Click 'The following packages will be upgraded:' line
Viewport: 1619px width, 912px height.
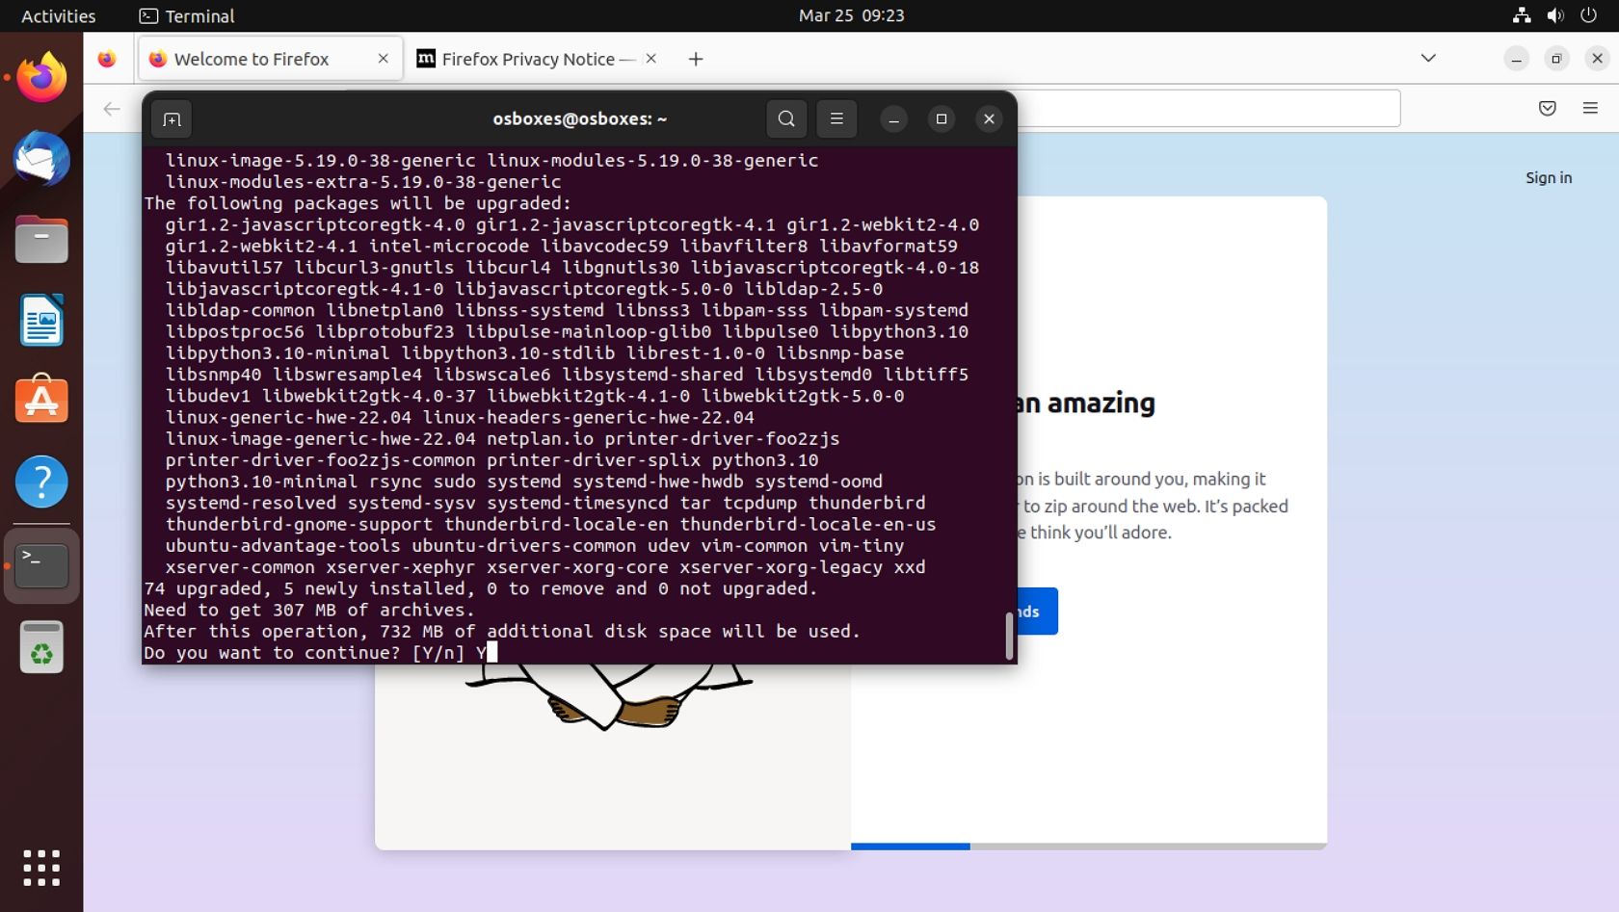pyautogui.click(x=358, y=204)
